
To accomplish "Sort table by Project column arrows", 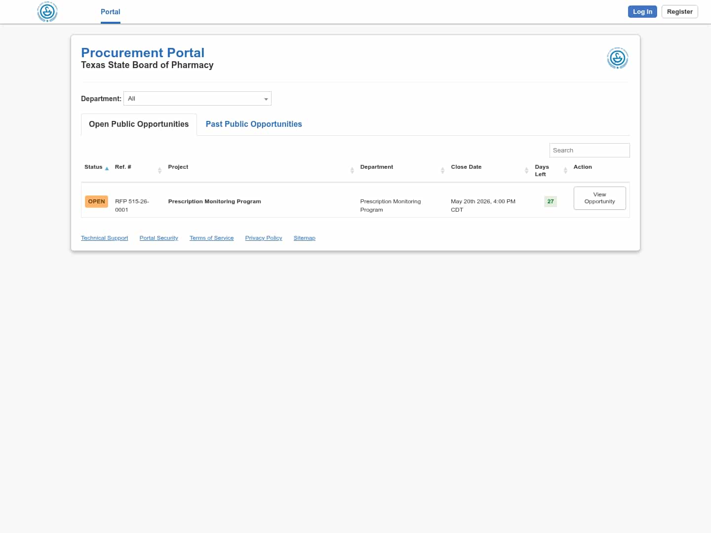I will pos(352,170).
